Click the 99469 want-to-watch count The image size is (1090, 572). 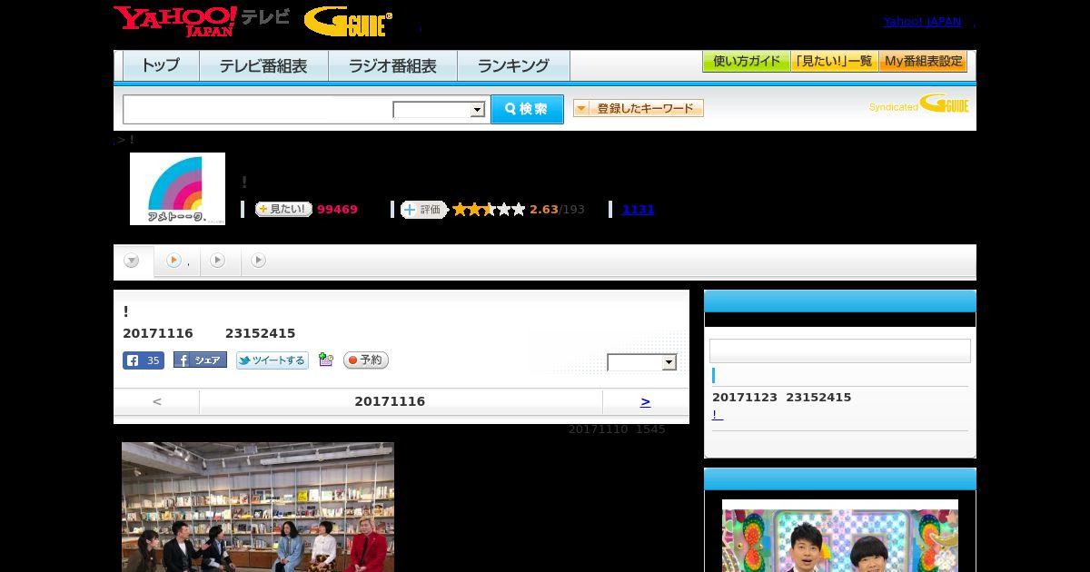(x=337, y=210)
